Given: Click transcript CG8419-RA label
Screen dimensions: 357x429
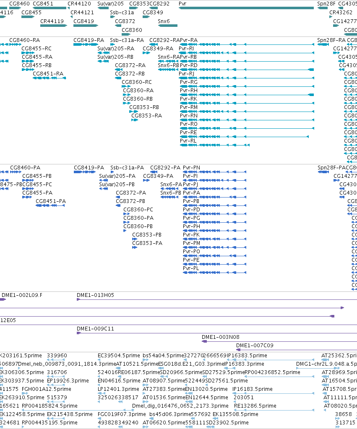Looking at the screenshot, I should 89,40.
